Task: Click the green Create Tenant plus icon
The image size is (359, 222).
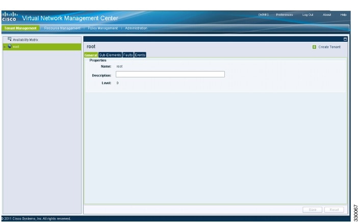Action: 314,47
